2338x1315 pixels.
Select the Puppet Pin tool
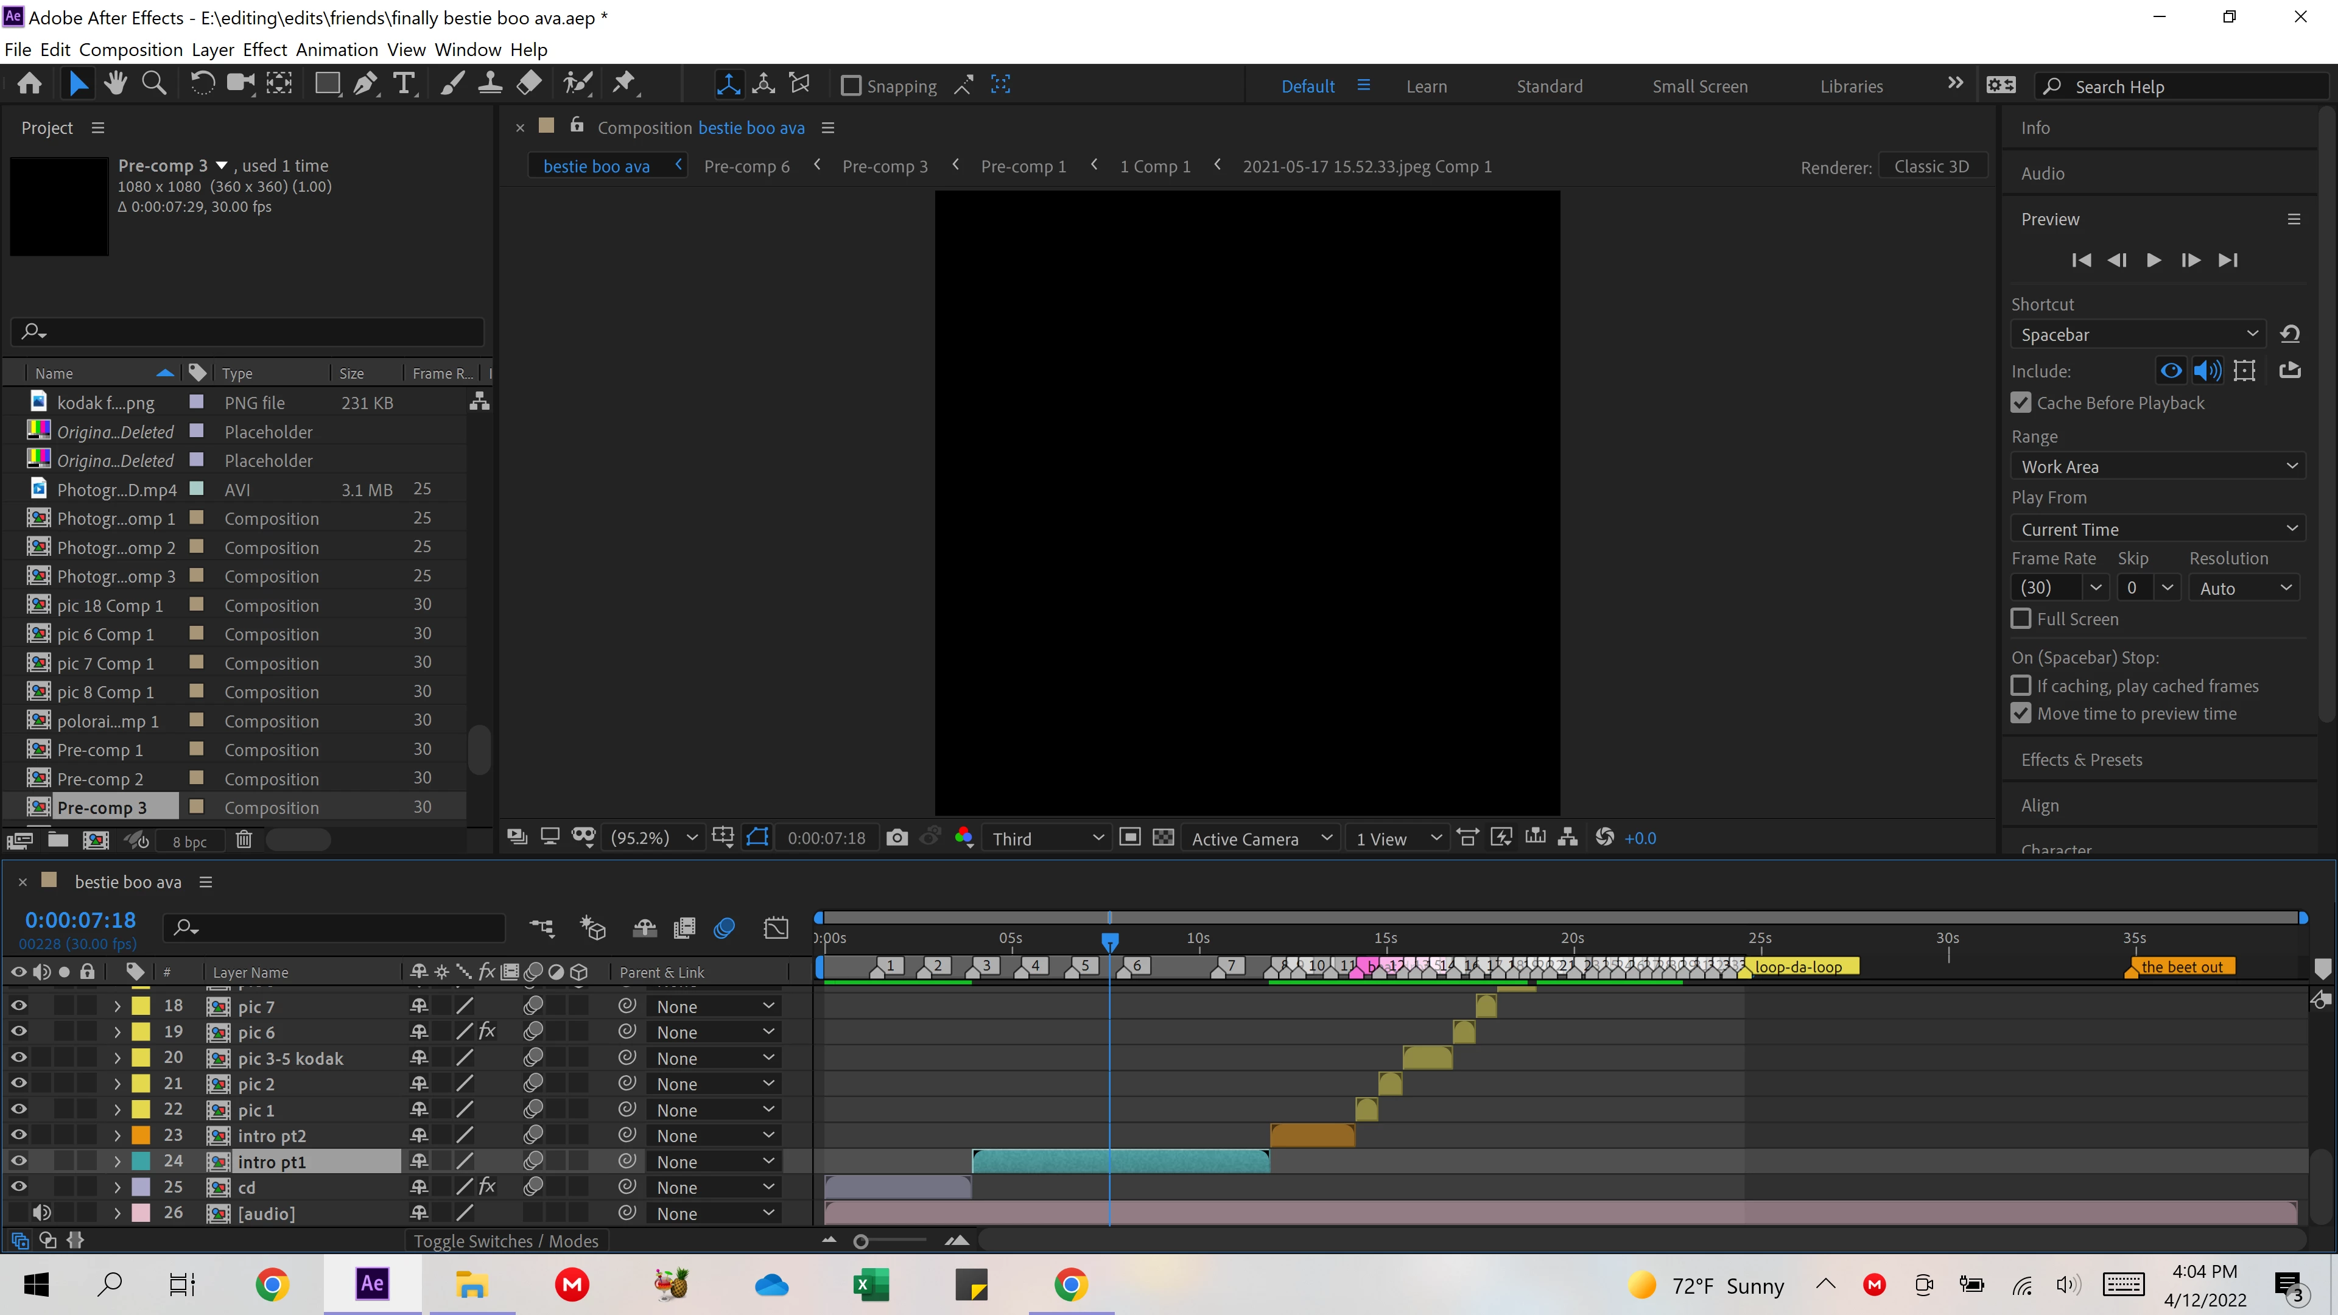[625, 85]
